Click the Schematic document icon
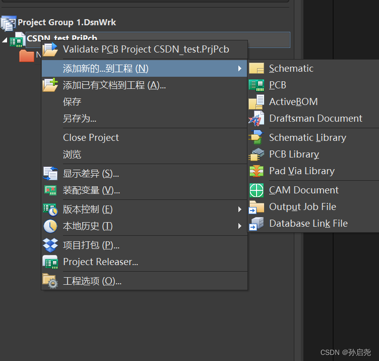 pos(257,68)
